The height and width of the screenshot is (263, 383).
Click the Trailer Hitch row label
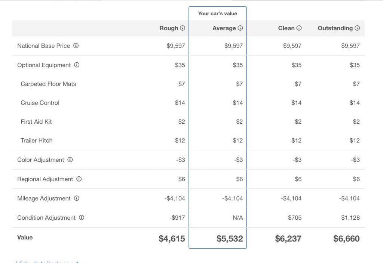click(x=37, y=141)
